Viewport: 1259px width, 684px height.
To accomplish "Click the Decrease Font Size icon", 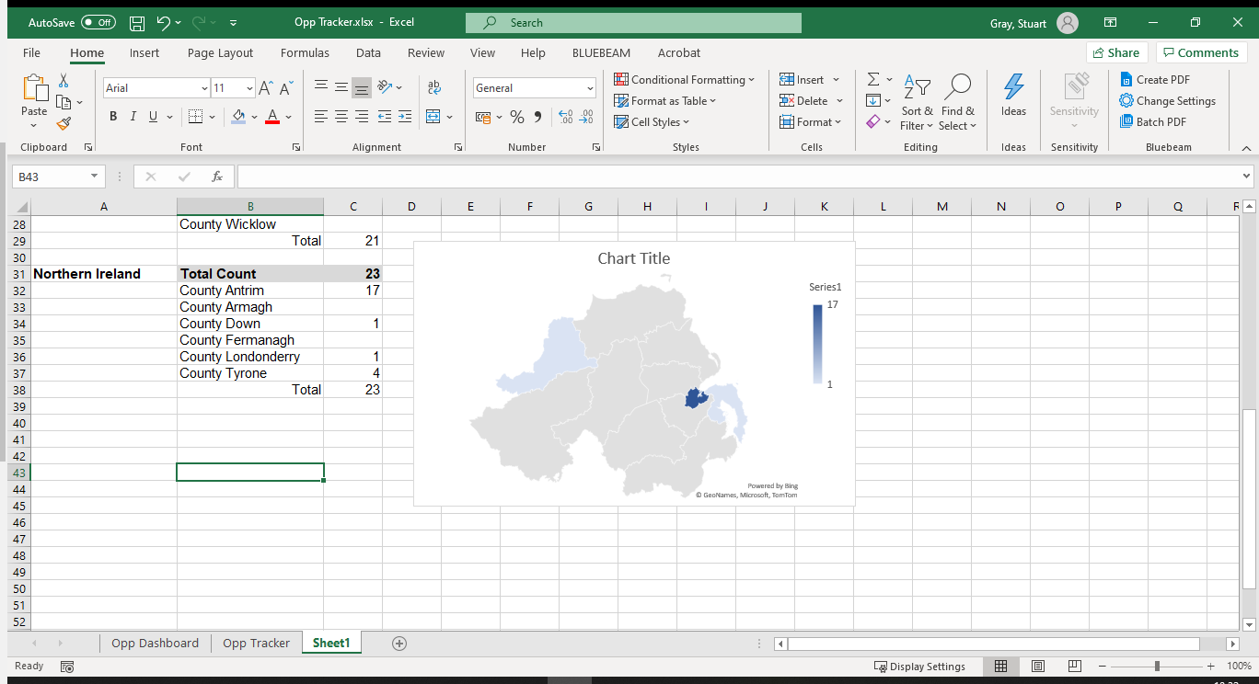I will click(x=286, y=88).
